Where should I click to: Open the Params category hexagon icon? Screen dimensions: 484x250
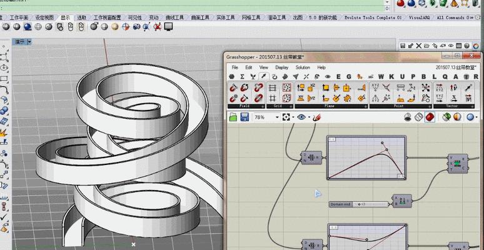click(x=231, y=76)
